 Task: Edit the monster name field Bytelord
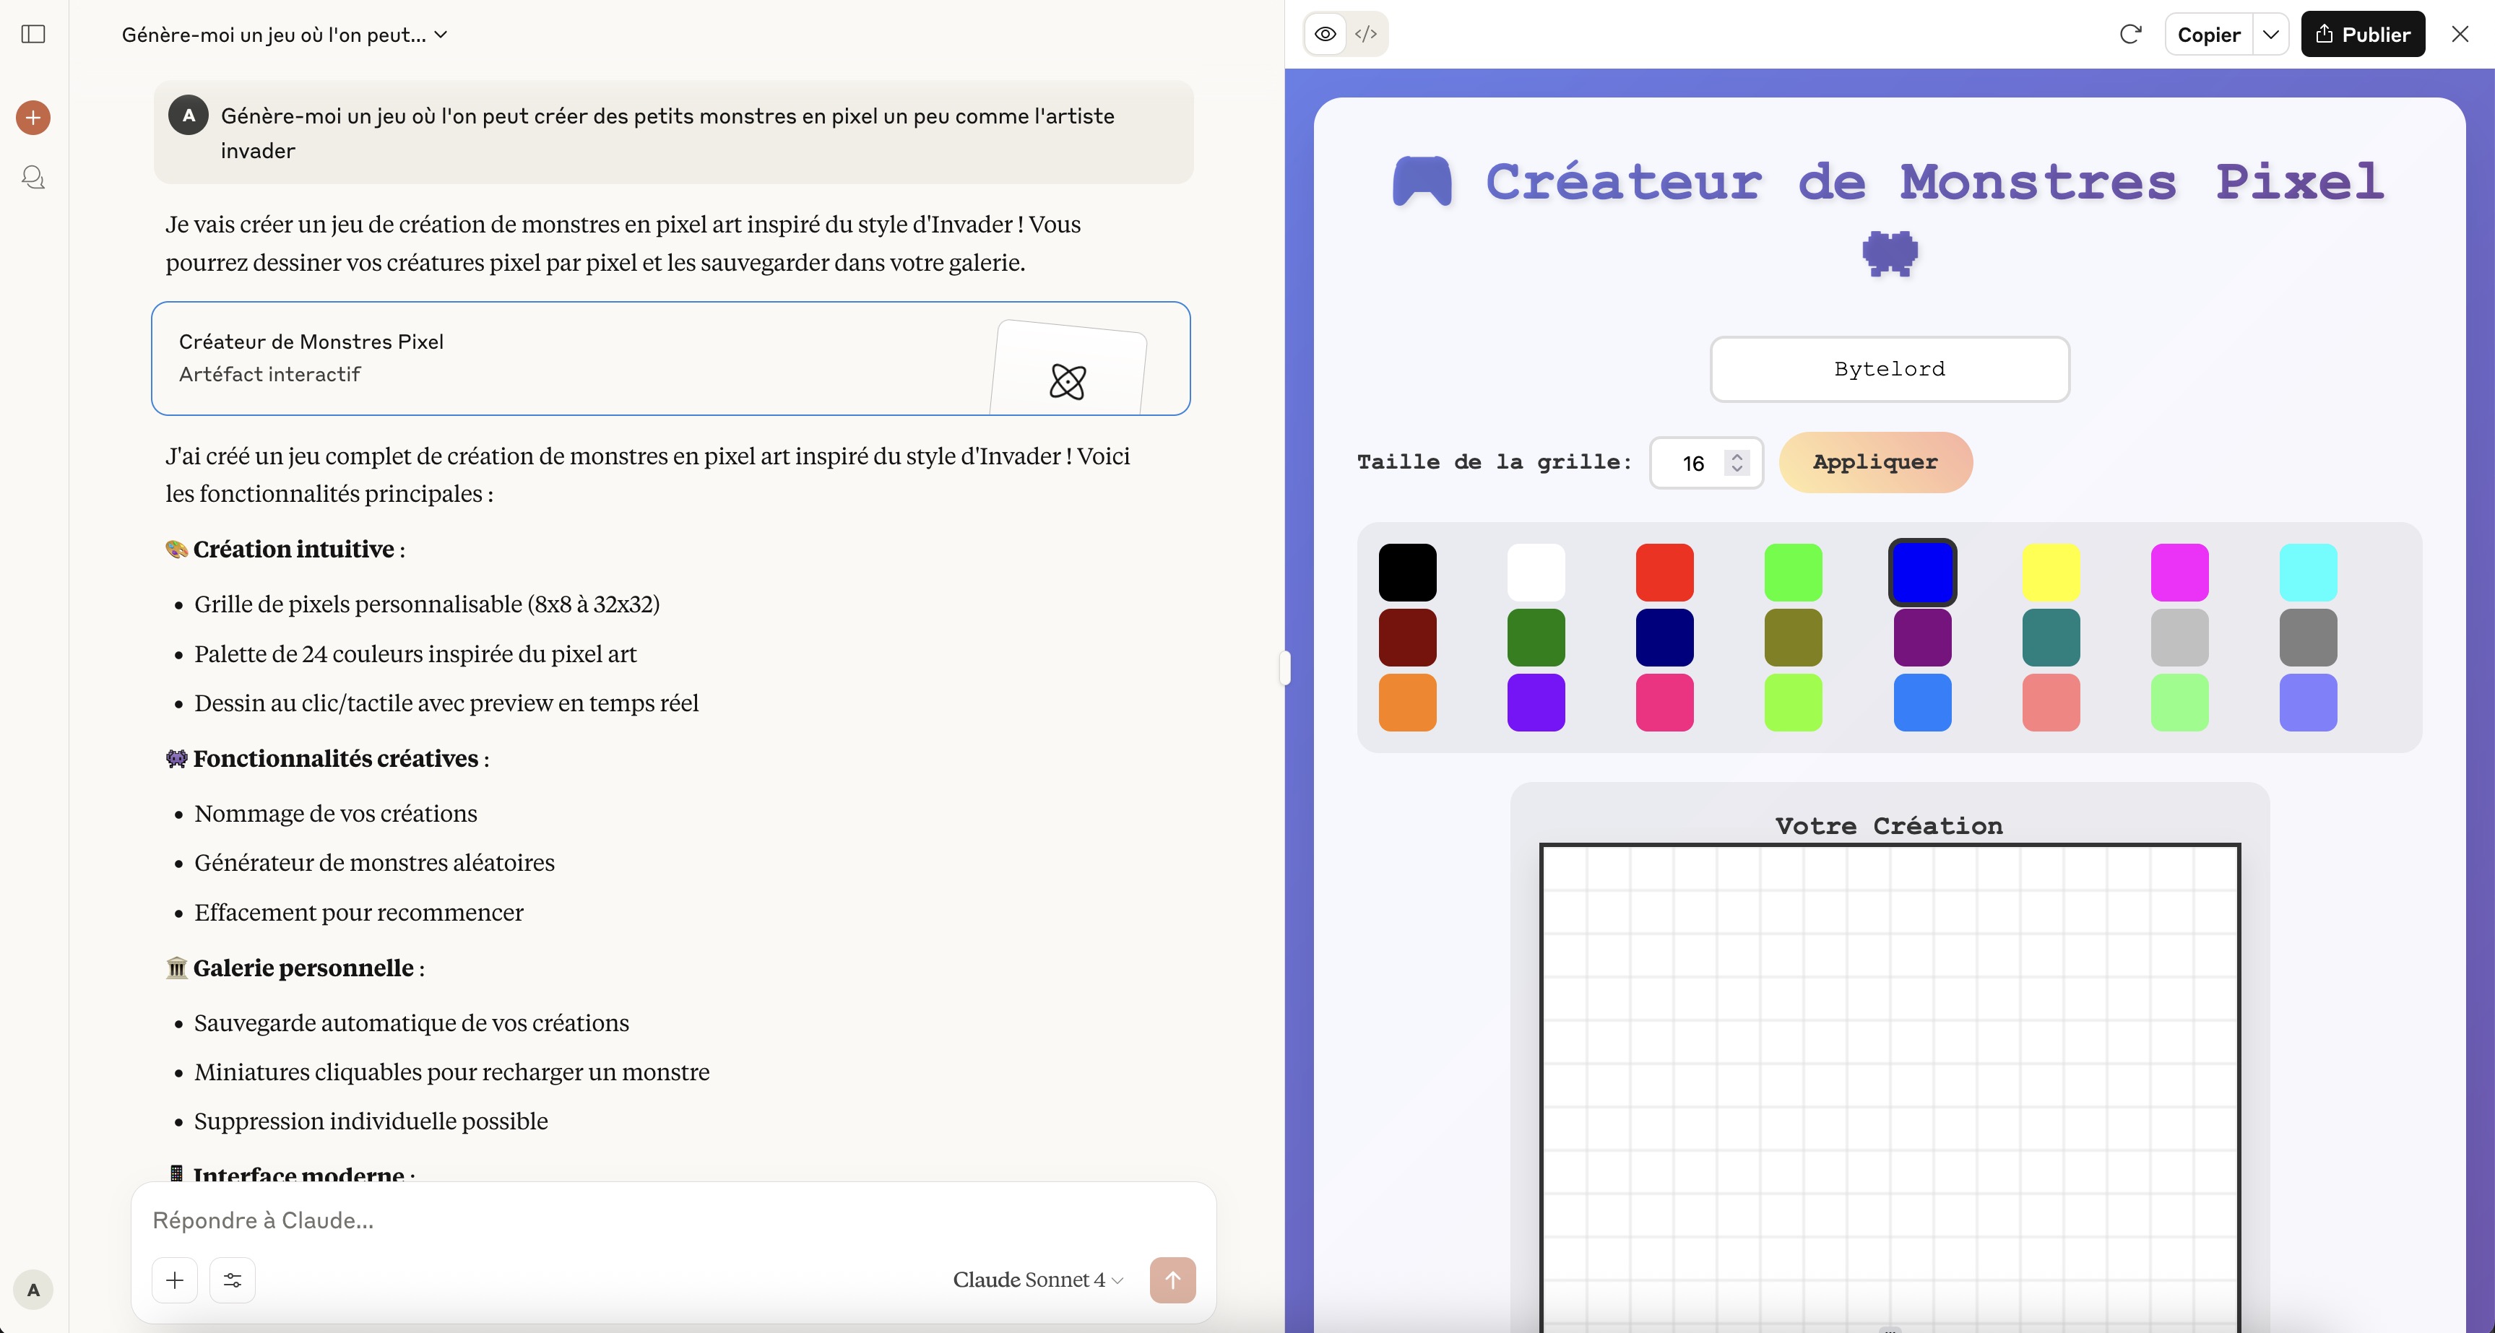pos(1889,369)
